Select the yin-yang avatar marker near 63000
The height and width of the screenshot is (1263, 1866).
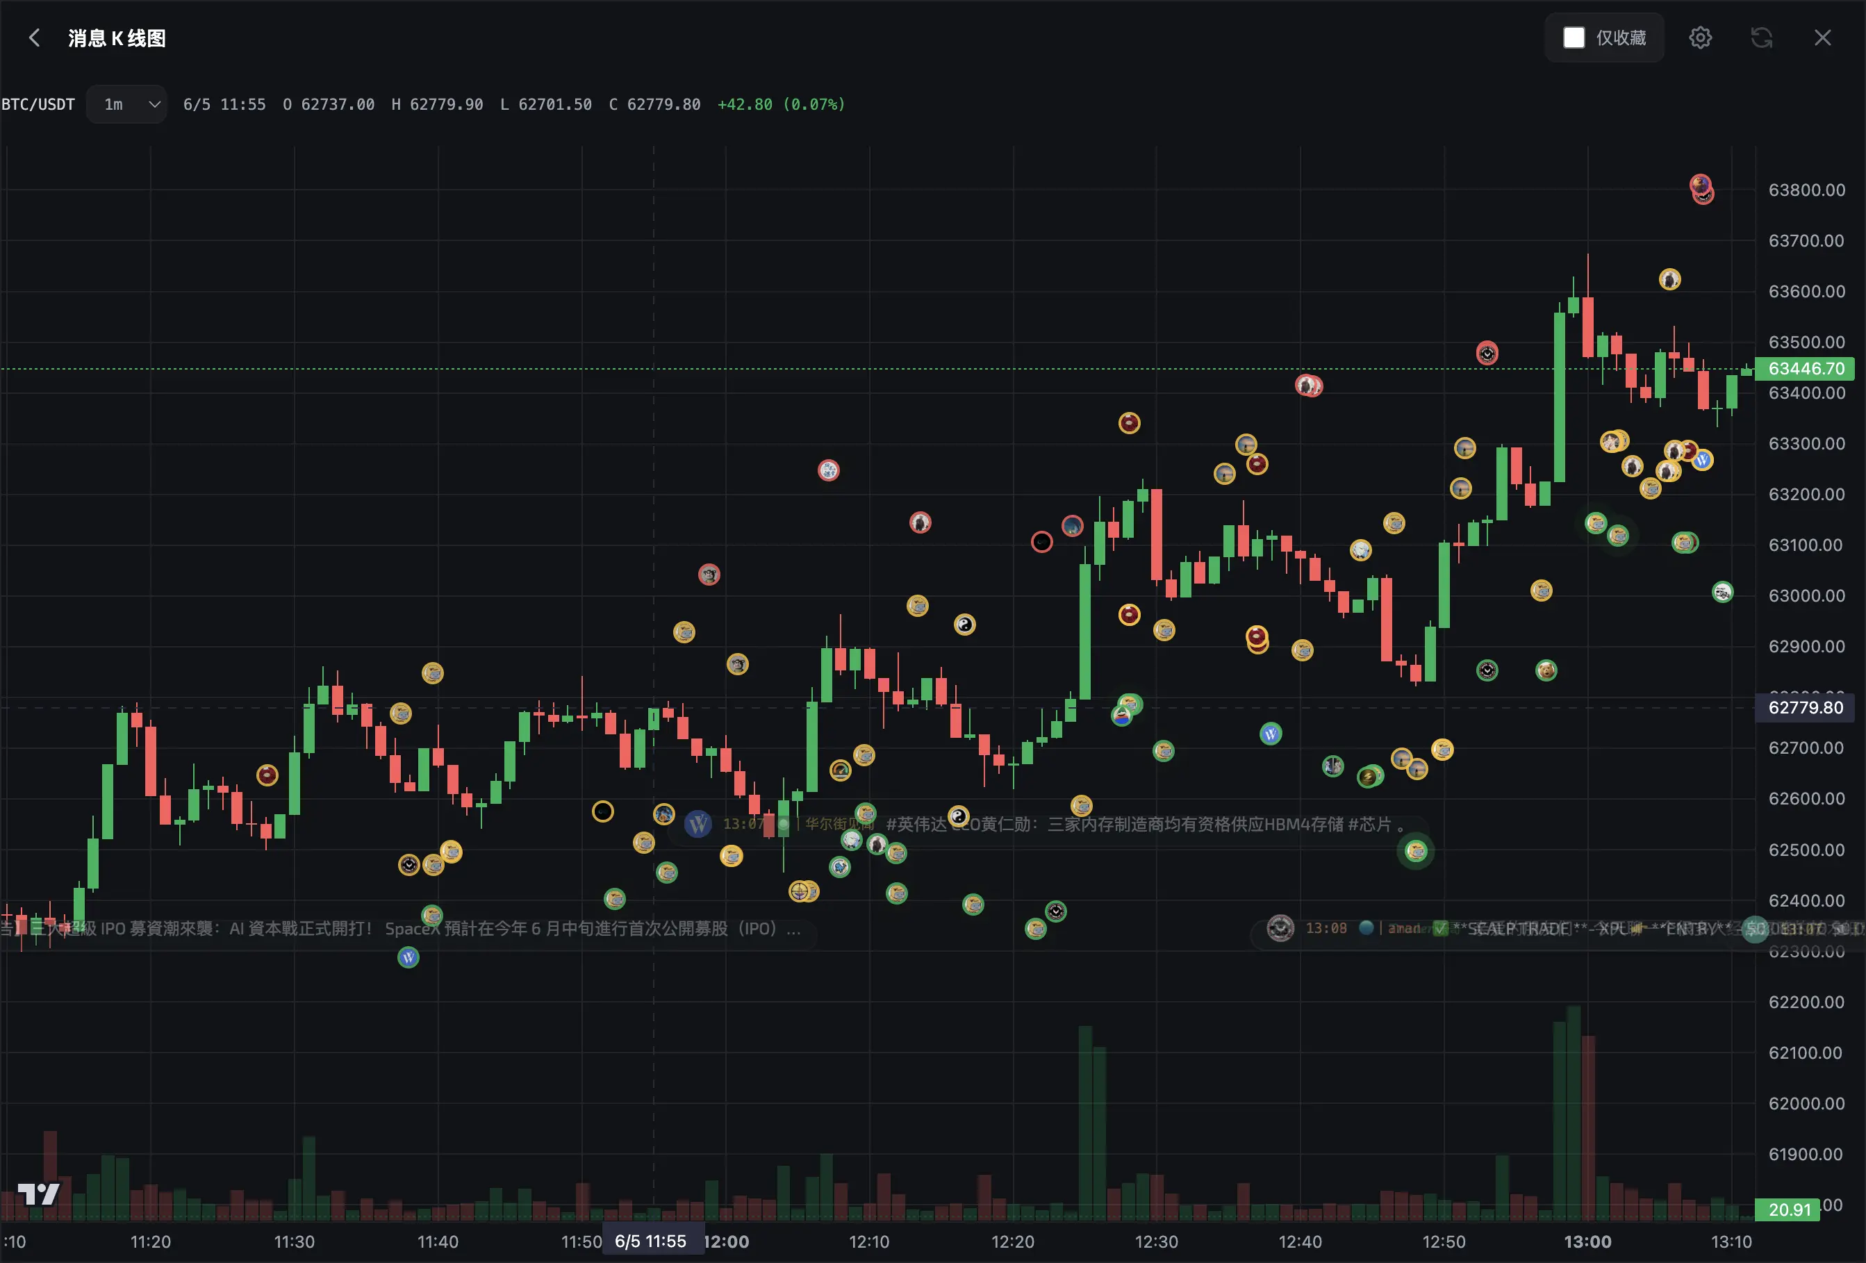[x=964, y=625]
